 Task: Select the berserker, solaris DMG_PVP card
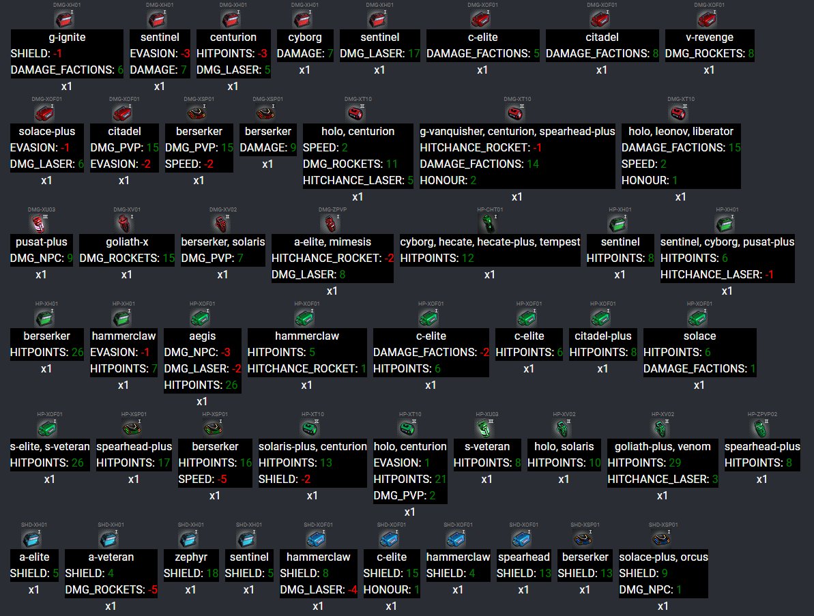[x=222, y=250]
